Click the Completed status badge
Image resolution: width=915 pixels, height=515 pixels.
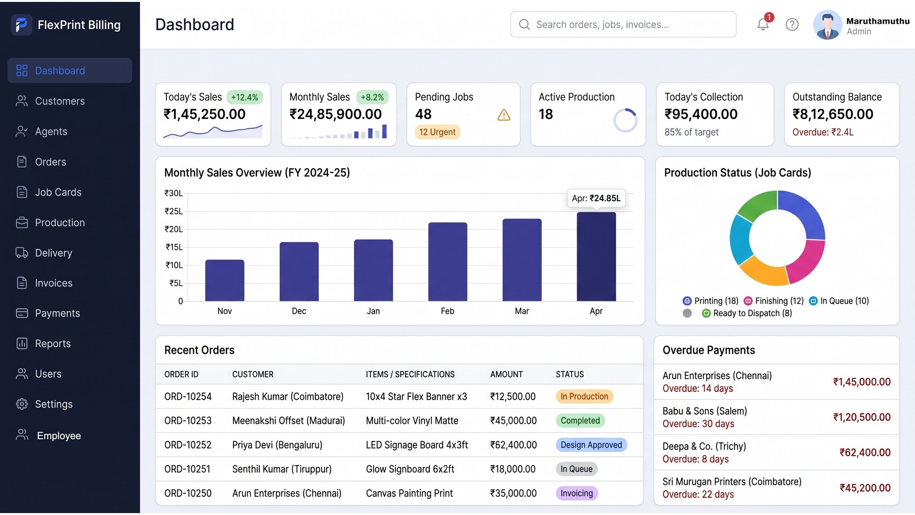580,421
